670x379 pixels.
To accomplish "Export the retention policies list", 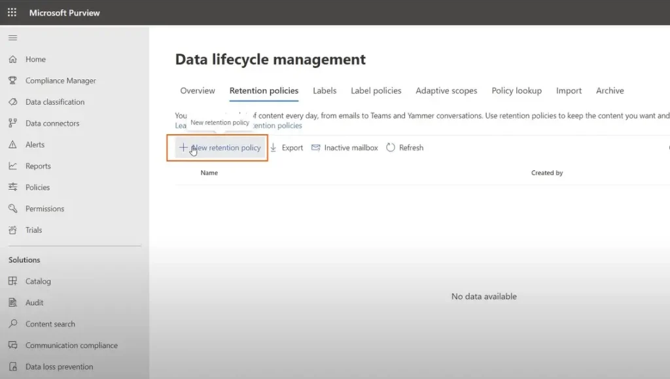I will click(x=287, y=148).
